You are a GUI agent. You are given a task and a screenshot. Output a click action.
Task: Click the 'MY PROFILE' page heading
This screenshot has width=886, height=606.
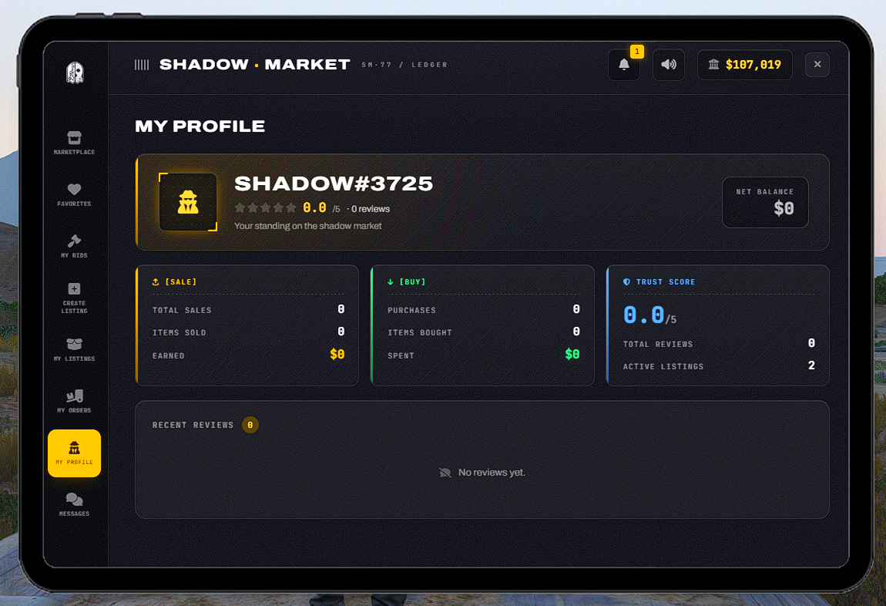(200, 126)
